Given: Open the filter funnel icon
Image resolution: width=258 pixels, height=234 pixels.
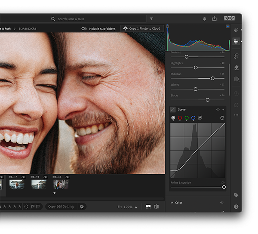Looking at the screenshot, I should (x=151, y=19).
